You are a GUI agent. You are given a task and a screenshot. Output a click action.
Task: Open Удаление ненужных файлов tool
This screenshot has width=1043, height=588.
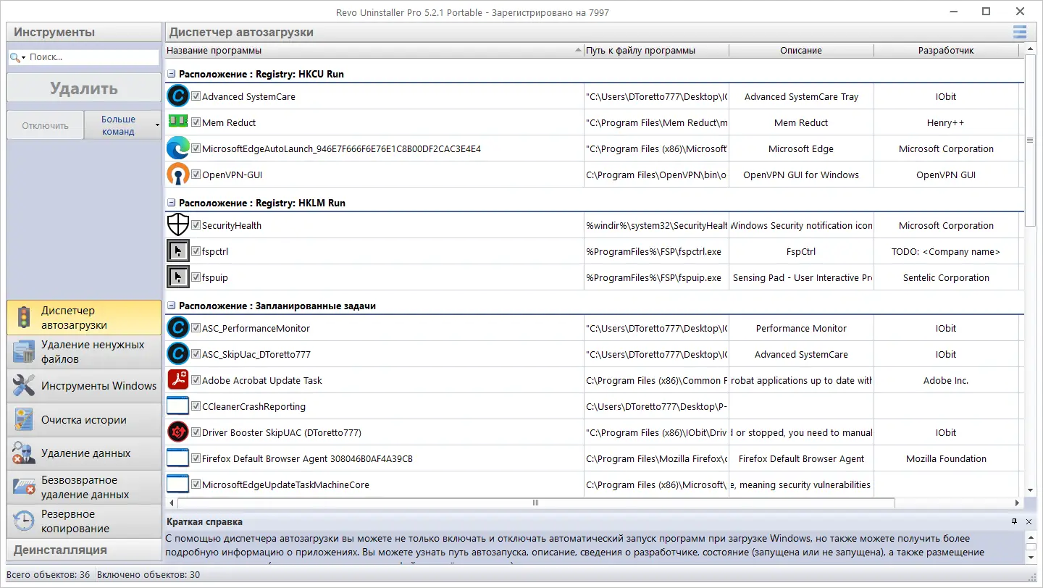[84, 352]
